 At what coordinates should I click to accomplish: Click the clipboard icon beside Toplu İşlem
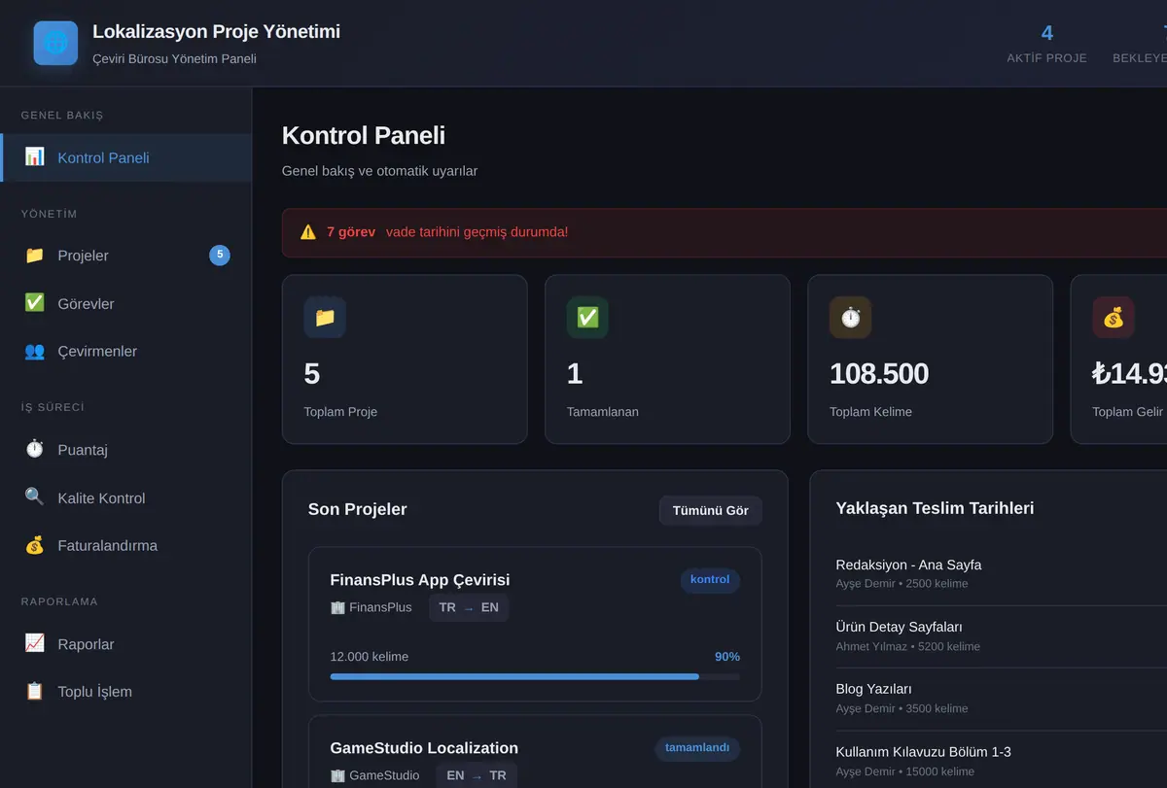pos(34,691)
